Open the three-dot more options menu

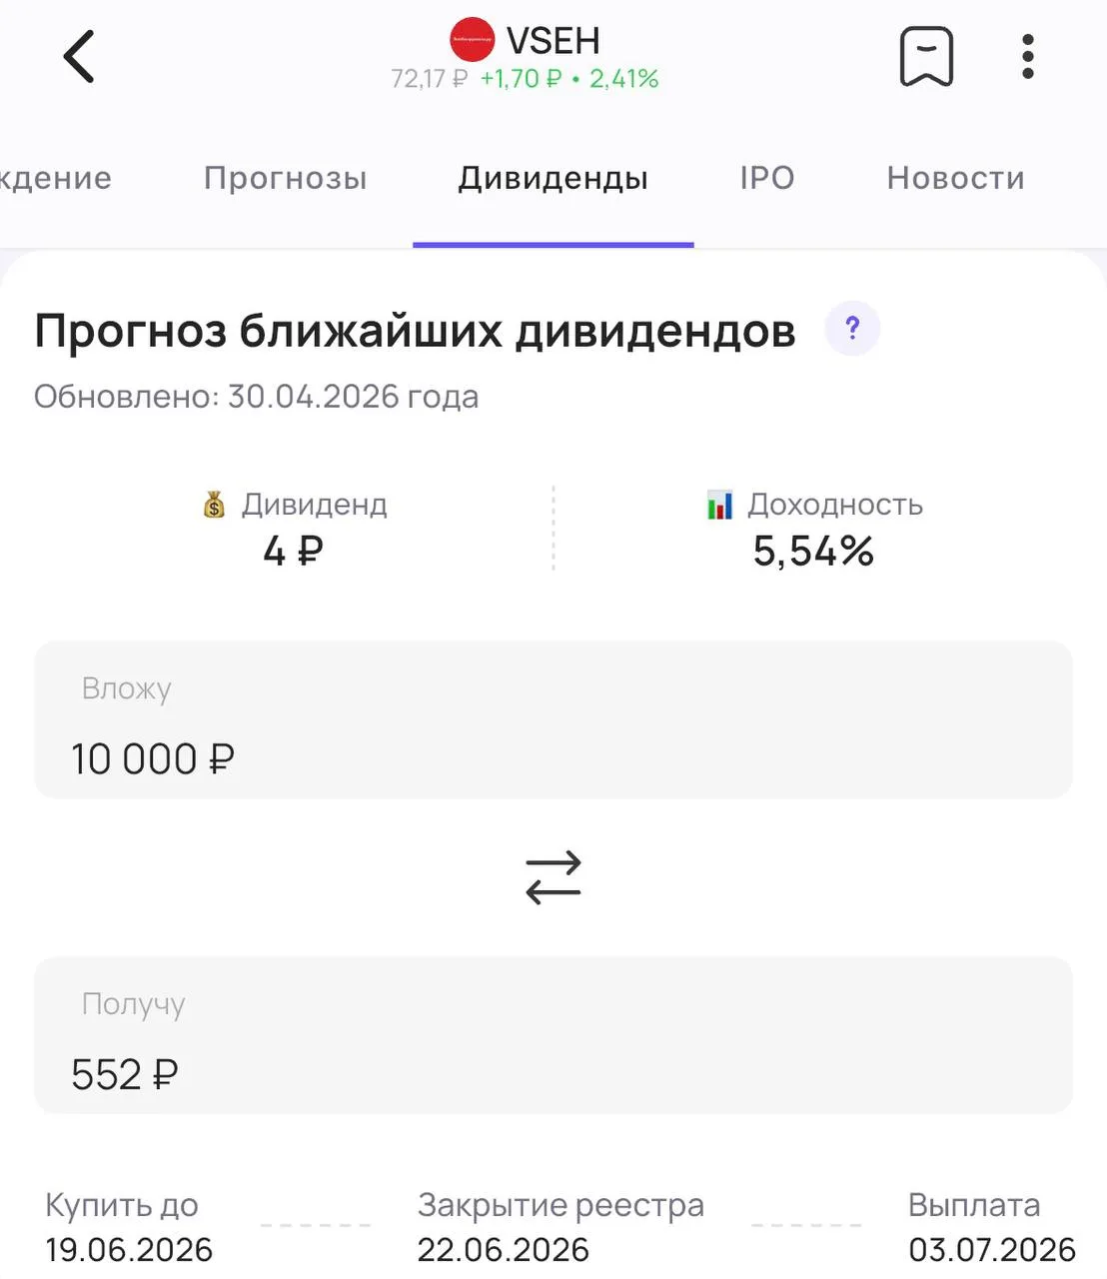click(1027, 56)
